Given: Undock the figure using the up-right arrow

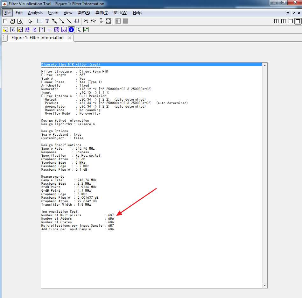Looking at the screenshot, I should click(x=294, y=13).
